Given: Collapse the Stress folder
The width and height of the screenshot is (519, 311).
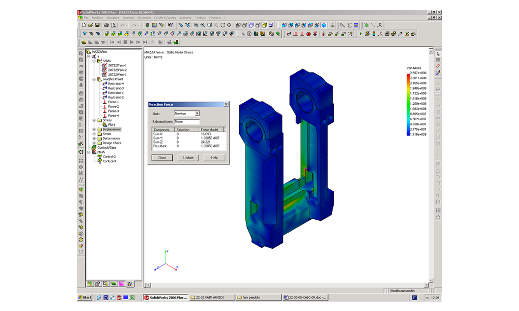Looking at the screenshot, I should (94, 120).
